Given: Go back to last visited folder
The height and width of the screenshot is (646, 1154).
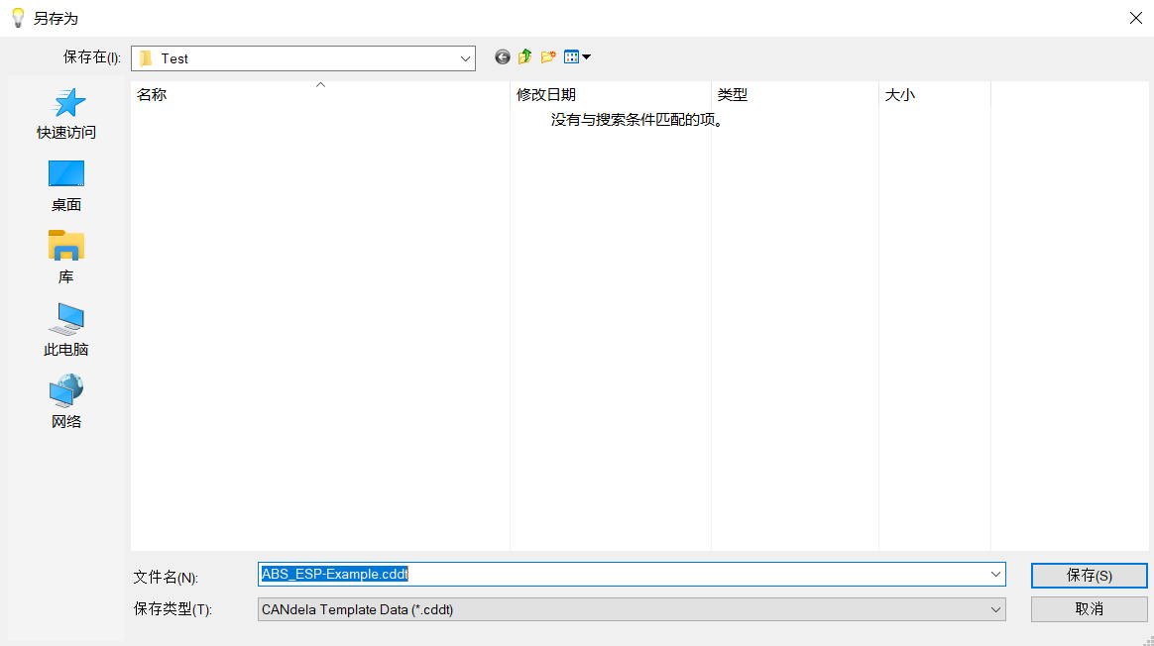Looking at the screenshot, I should pos(502,57).
